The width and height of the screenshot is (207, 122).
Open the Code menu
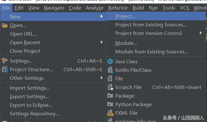tap(75, 8)
